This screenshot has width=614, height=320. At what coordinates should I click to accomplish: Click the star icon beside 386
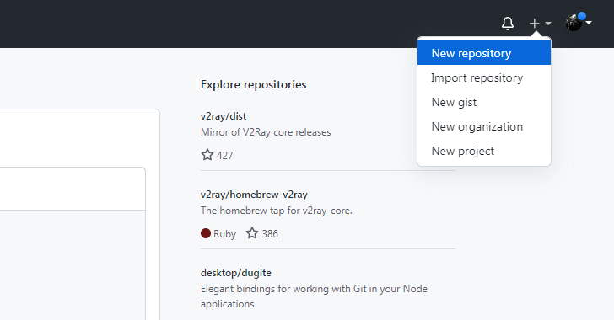click(x=252, y=233)
